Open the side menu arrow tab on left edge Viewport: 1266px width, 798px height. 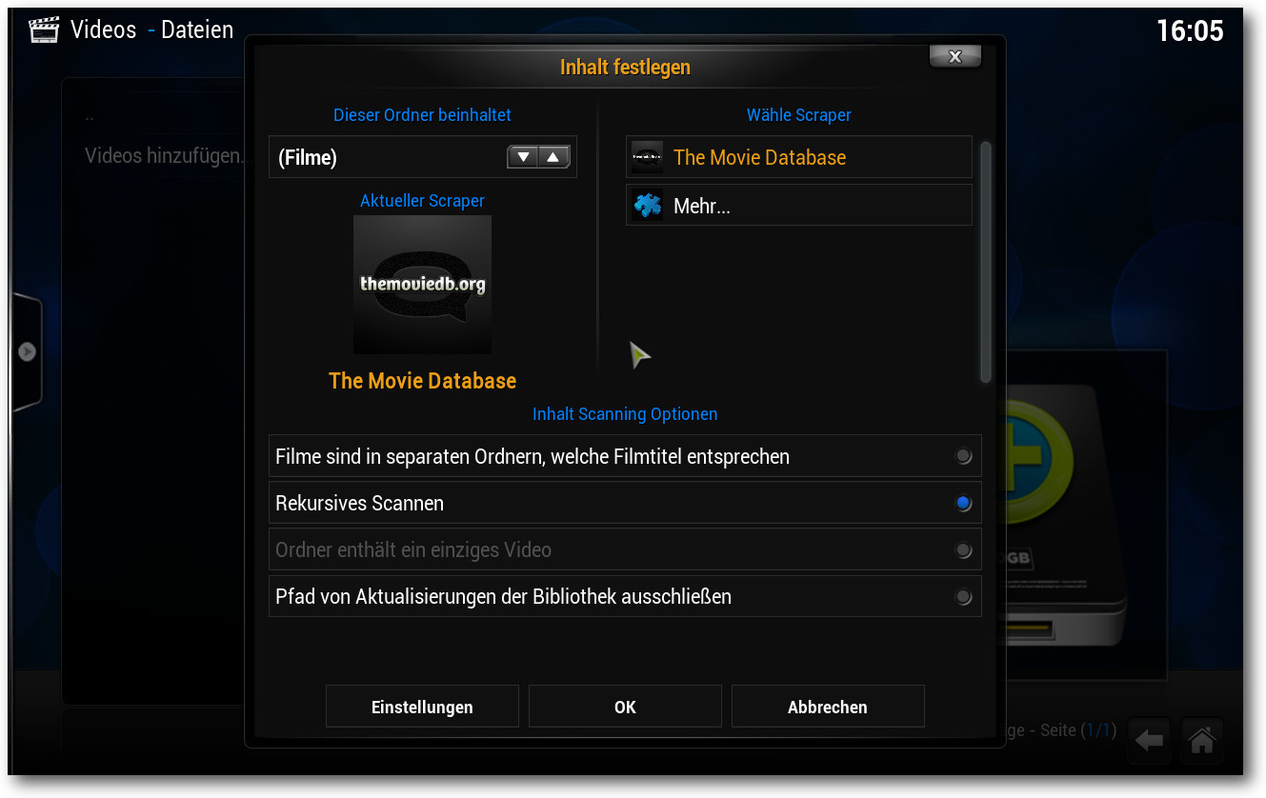[x=27, y=352]
